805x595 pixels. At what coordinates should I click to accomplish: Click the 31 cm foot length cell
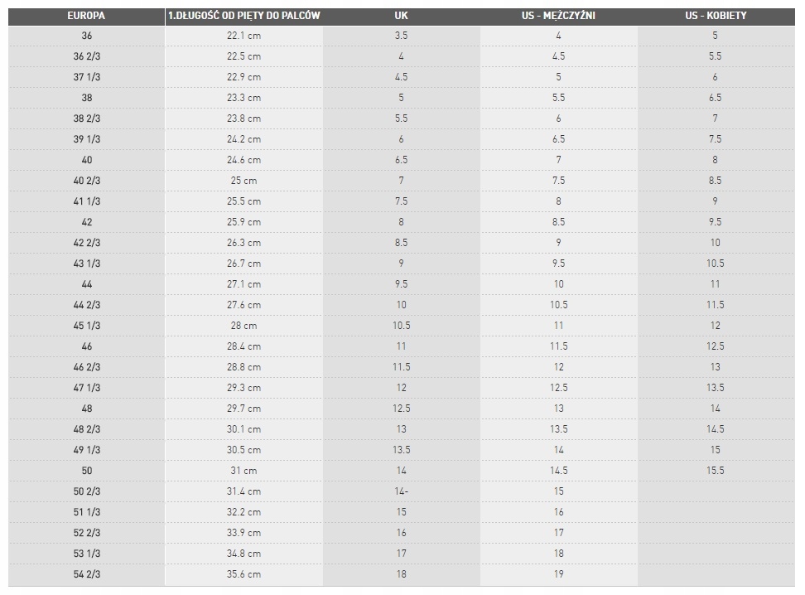coord(243,471)
